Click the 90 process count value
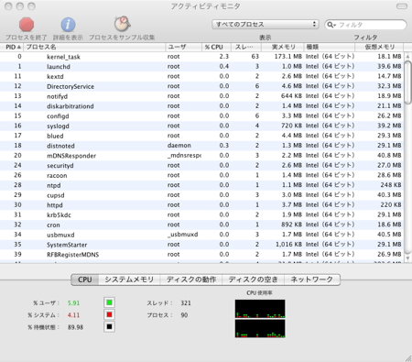 184,315
